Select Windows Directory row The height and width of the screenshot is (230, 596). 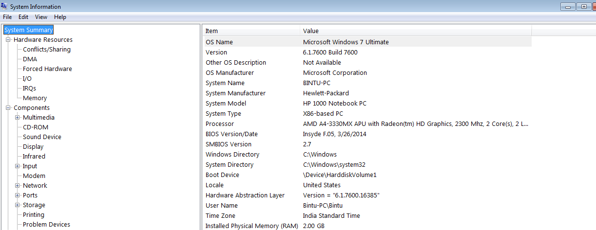pyautogui.click(x=367, y=155)
